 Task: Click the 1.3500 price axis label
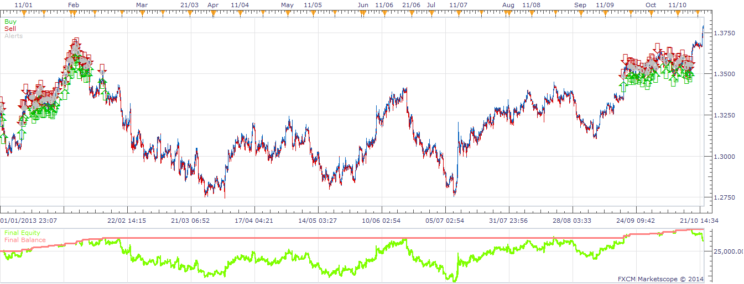(724, 74)
